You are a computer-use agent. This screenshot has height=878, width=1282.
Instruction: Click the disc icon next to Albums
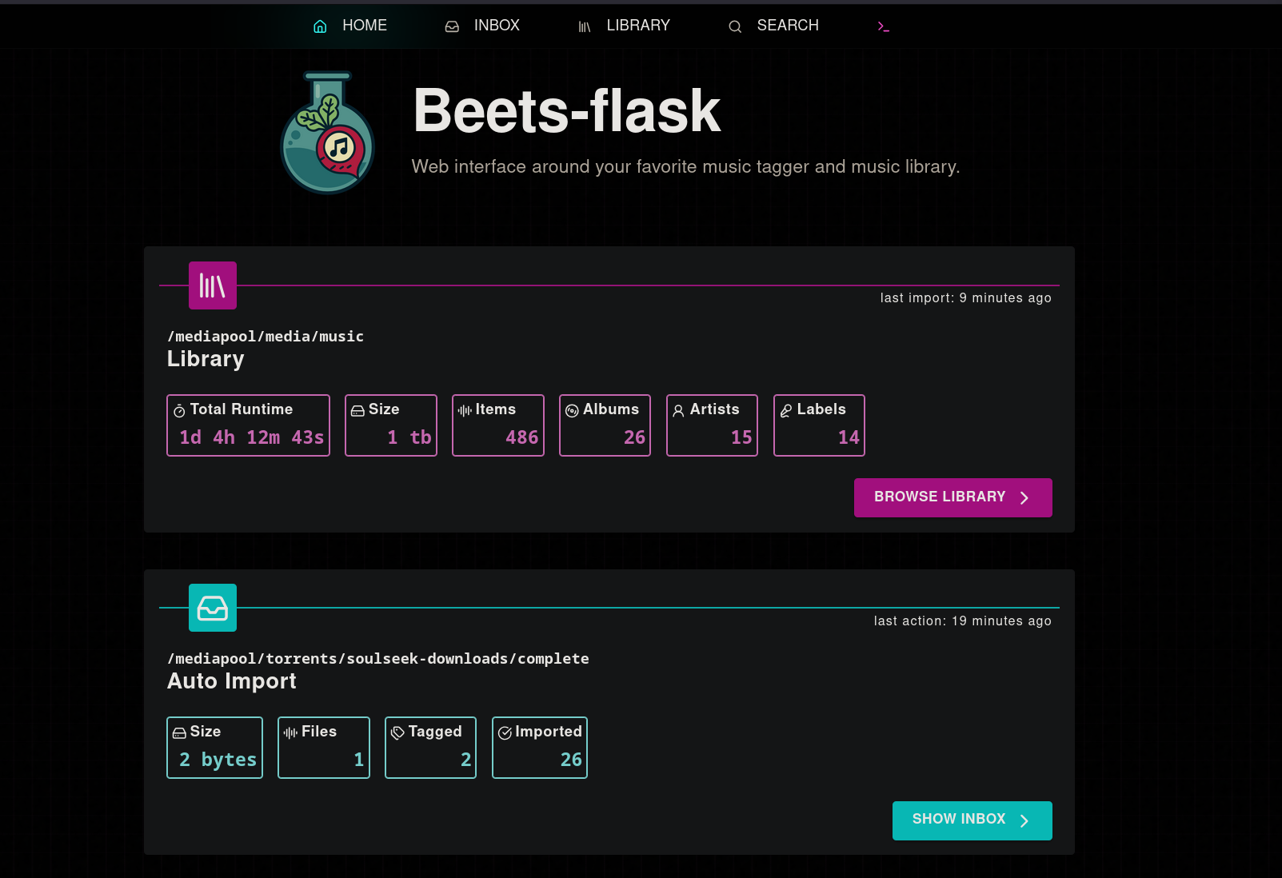tap(571, 410)
